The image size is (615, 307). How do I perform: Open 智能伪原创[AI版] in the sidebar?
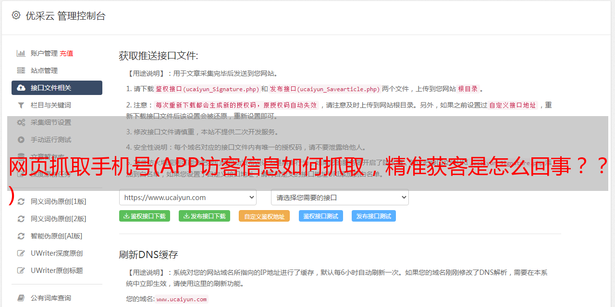(x=57, y=236)
